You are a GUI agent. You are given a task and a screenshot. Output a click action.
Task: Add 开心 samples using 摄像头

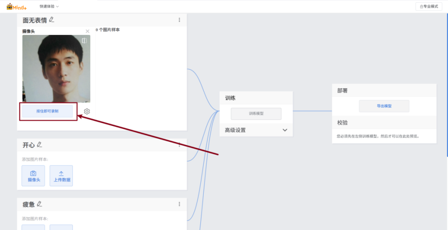[x=33, y=176]
